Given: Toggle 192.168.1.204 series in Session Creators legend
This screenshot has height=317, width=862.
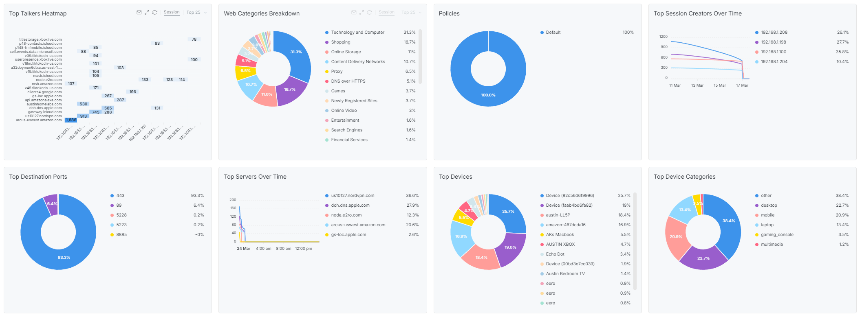Looking at the screenshot, I should click(802, 62).
